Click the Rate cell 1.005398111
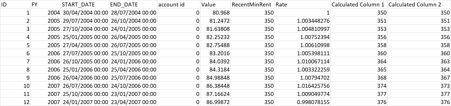The height and width of the screenshot is (106, 451). (302, 53)
